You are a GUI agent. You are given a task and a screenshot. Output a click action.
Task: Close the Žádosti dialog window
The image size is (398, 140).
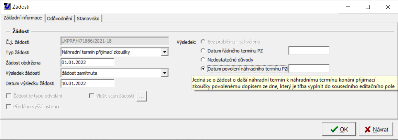coord(388,7)
